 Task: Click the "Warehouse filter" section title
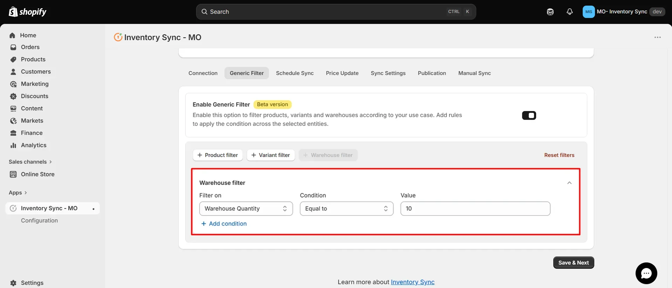[222, 183]
